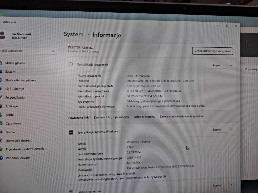The height and width of the screenshot is (193, 258).
Task: Open Ochrona systemu link
Action: [x=144, y=117]
